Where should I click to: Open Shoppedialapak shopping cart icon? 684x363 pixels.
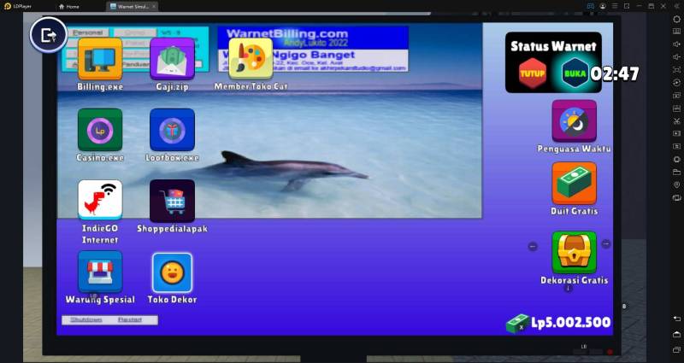click(x=172, y=201)
